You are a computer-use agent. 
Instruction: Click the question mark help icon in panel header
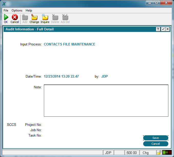point(158,29)
